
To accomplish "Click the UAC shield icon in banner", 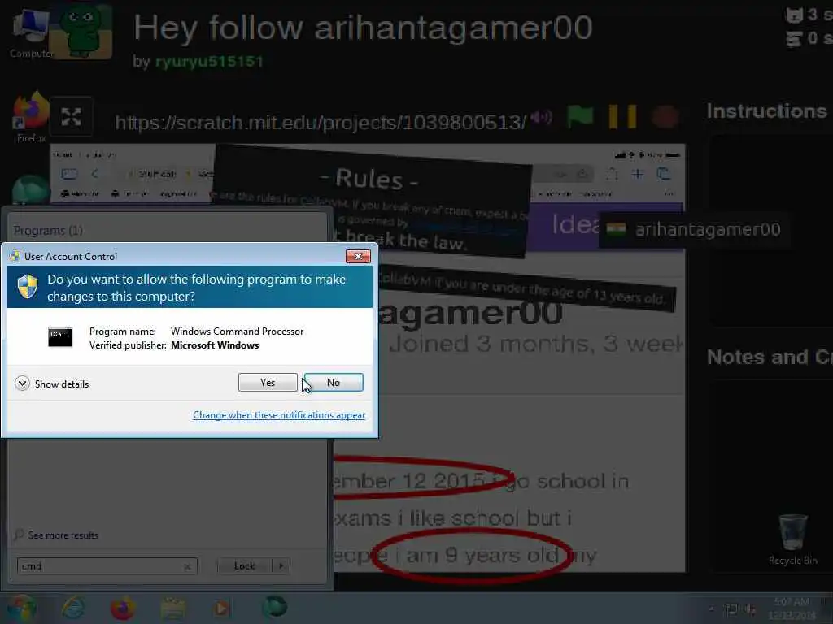I will click(28, 287).
